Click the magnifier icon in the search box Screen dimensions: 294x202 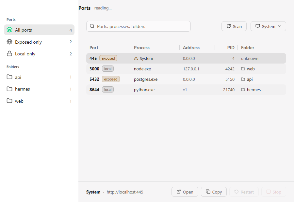[92, 26]
